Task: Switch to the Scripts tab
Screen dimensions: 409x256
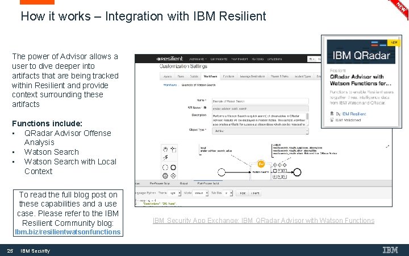Action: click(x=194, y=76)
